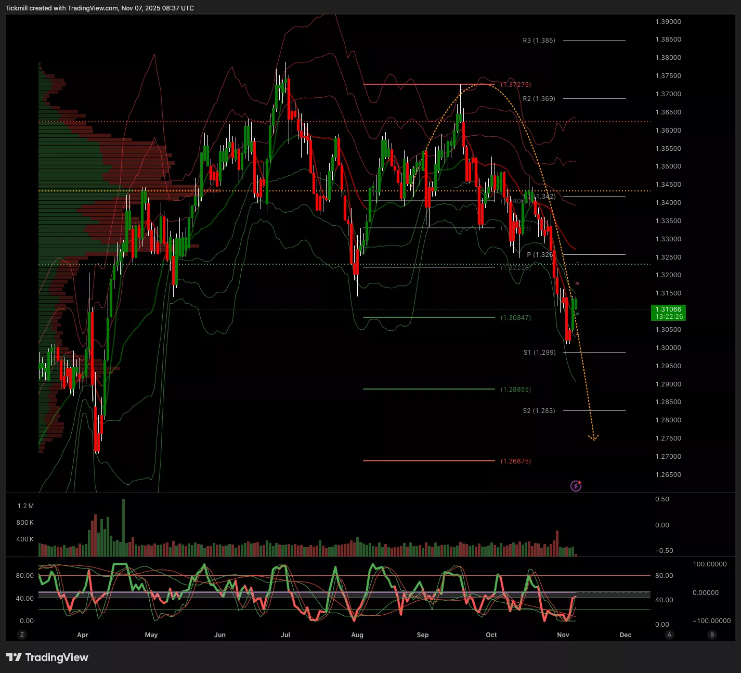Select the red 1.26875 level label

point(516,461)
